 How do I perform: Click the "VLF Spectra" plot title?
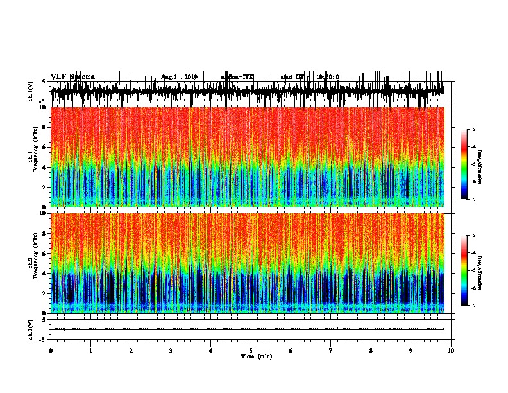pyautogui.click(x=72, y=77)
